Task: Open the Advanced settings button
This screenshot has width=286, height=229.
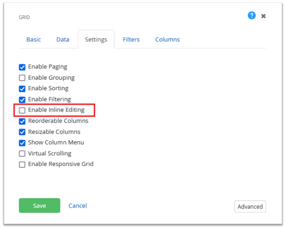Action: (x=250, y=206)
